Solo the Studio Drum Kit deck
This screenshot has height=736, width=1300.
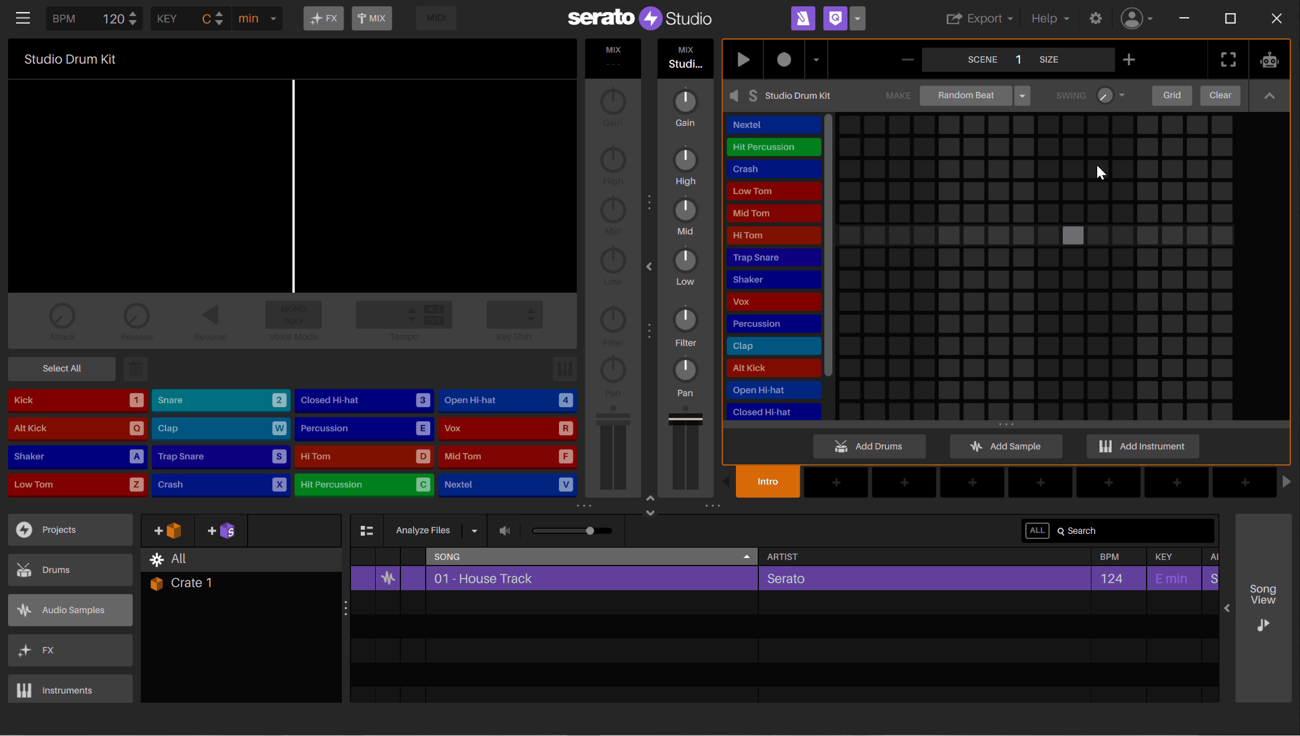[753, 96]
